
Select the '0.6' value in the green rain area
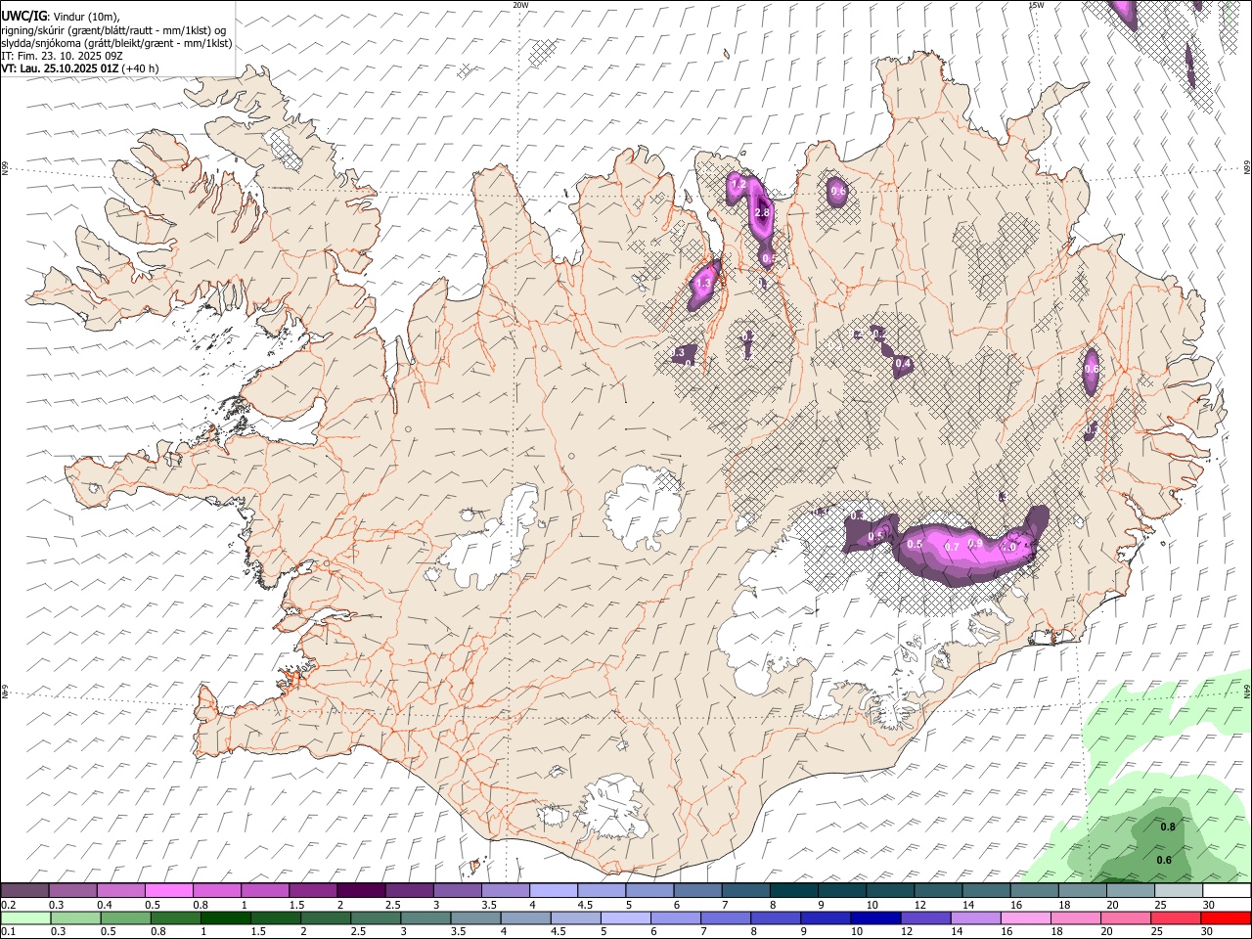(1164, 861)
